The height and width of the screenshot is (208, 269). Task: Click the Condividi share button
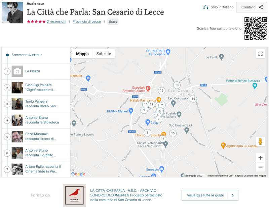(252, 7)
